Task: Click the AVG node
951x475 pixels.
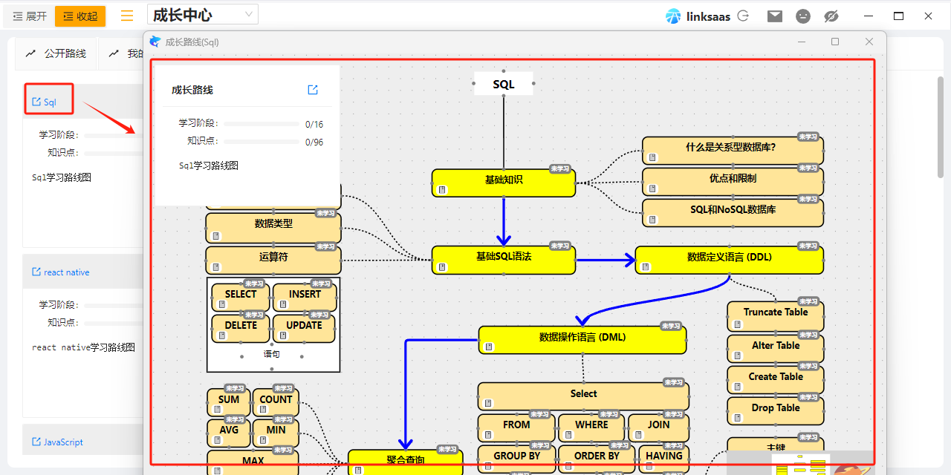Action: tap(229, 433)
